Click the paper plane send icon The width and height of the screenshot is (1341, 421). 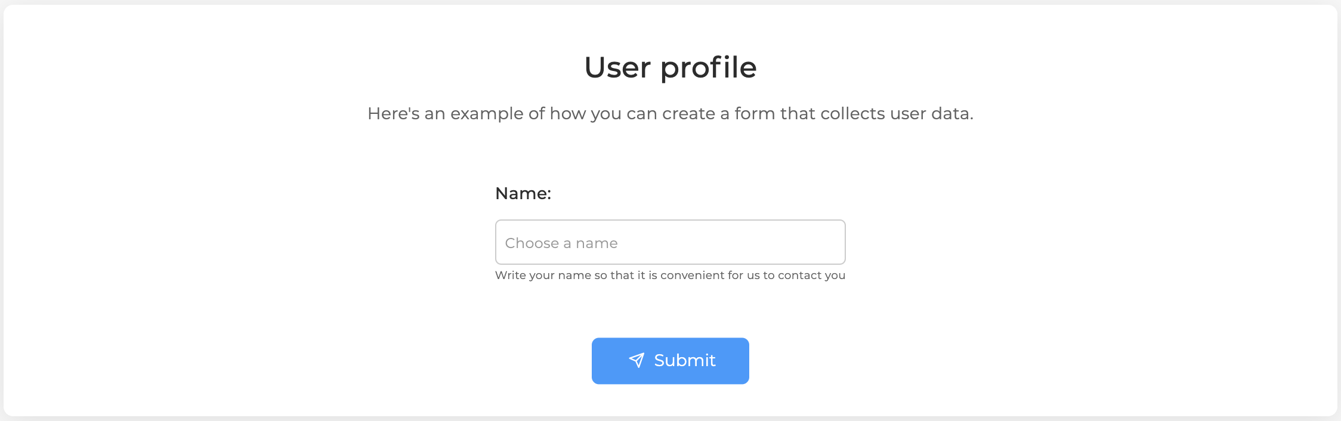(x=636, y=360)
